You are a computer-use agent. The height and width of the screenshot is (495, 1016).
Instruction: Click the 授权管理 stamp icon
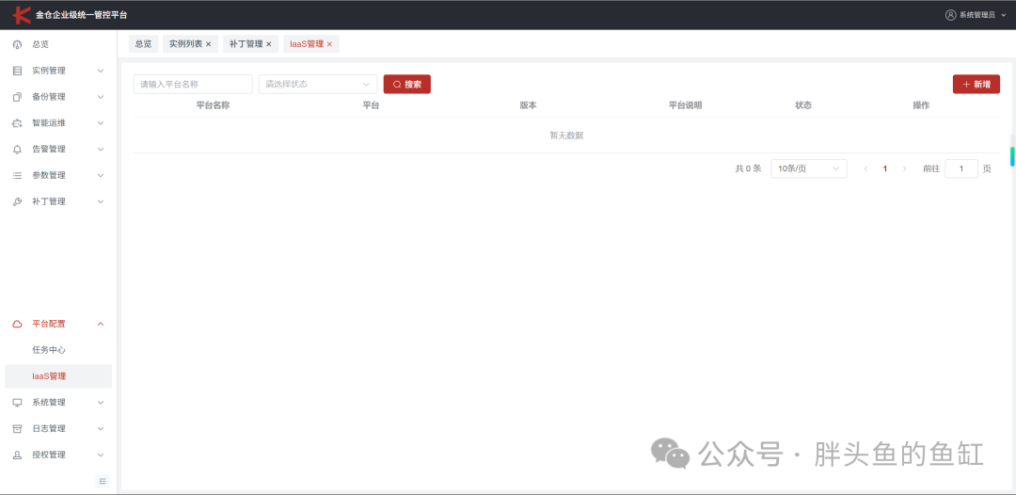pos(18,455)
